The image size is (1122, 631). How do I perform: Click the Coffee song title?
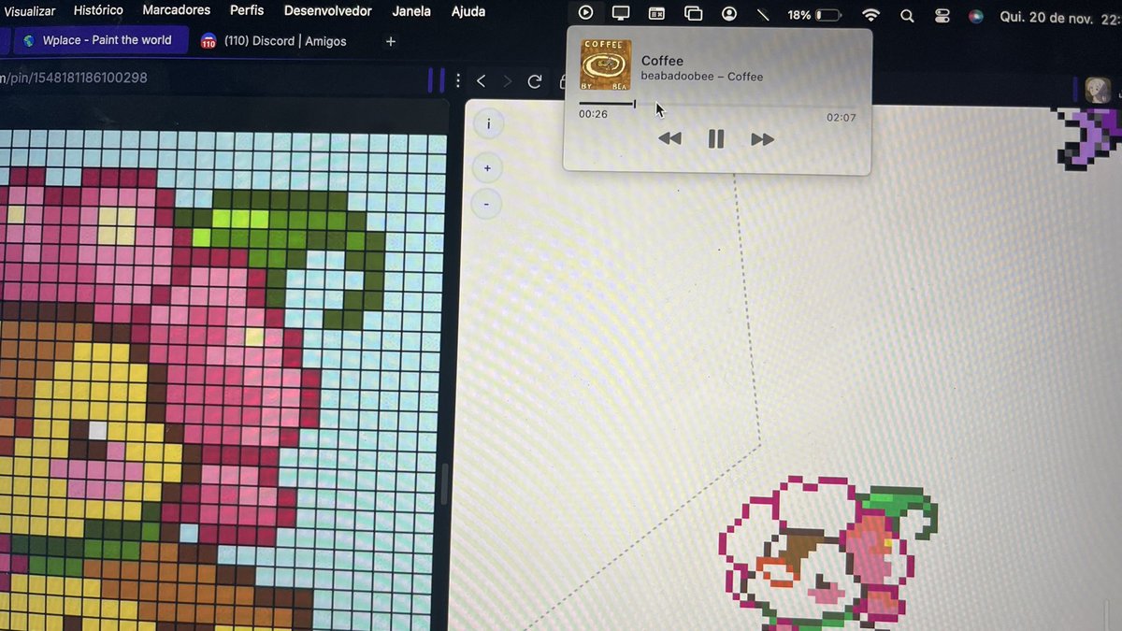662,61
